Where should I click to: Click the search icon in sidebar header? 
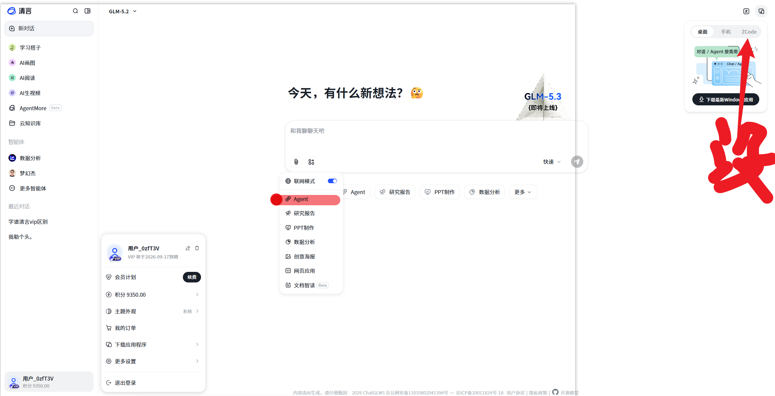click(x=75, y=11)
